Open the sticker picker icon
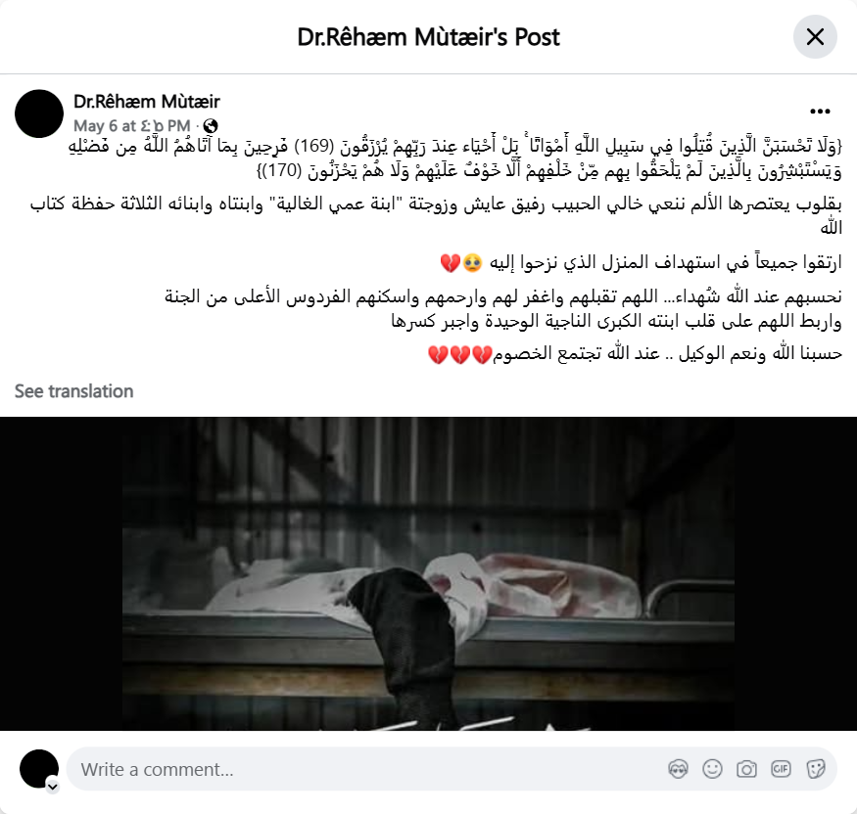The image size is (857, 814). click(815, 769)
